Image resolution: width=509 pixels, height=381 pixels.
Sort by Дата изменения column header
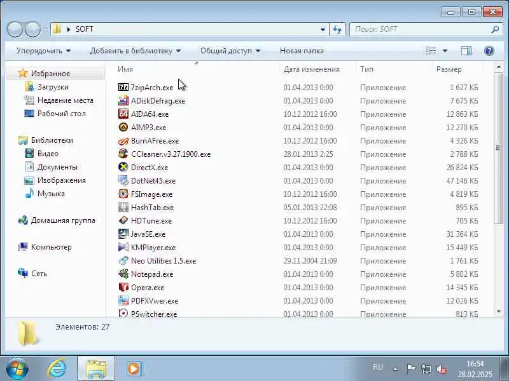pos(317,69)
